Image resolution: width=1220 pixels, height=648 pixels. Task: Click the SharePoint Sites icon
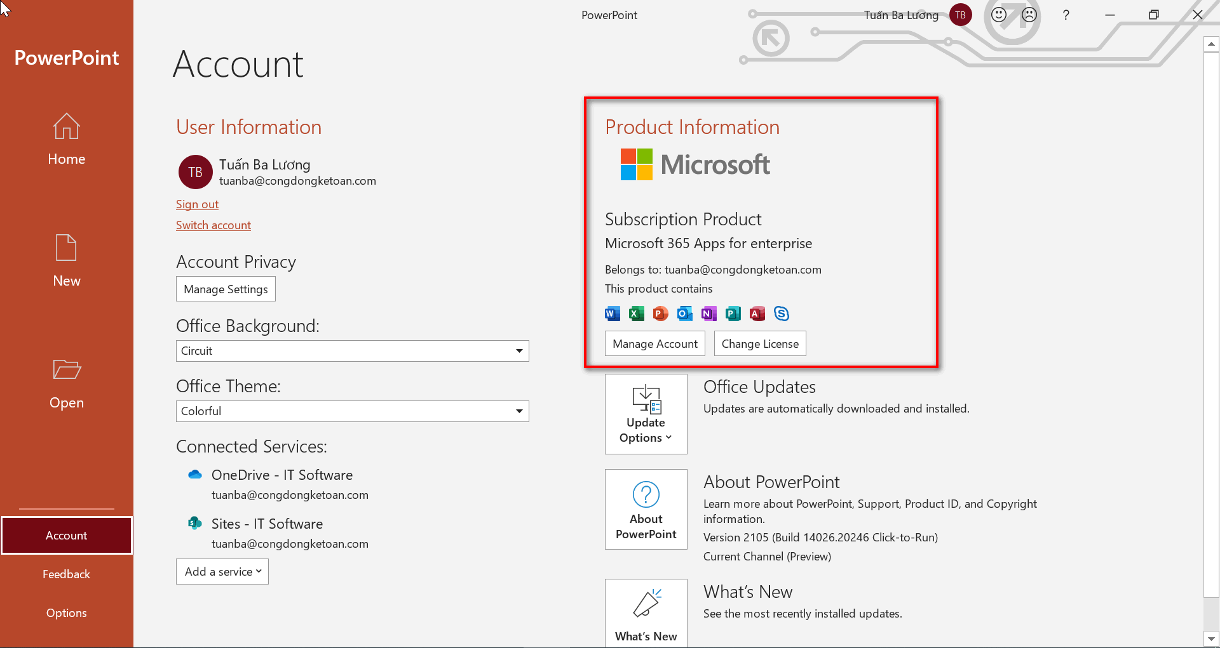[195, 523]
